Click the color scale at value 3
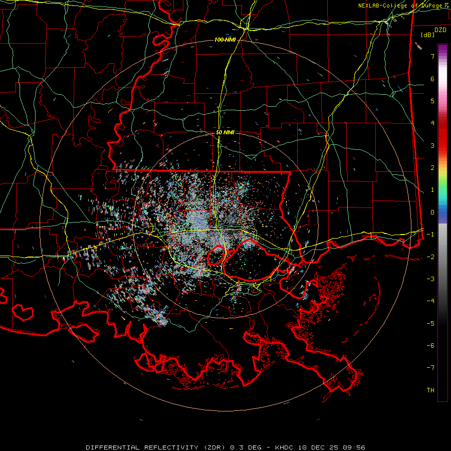 (432, 145)
